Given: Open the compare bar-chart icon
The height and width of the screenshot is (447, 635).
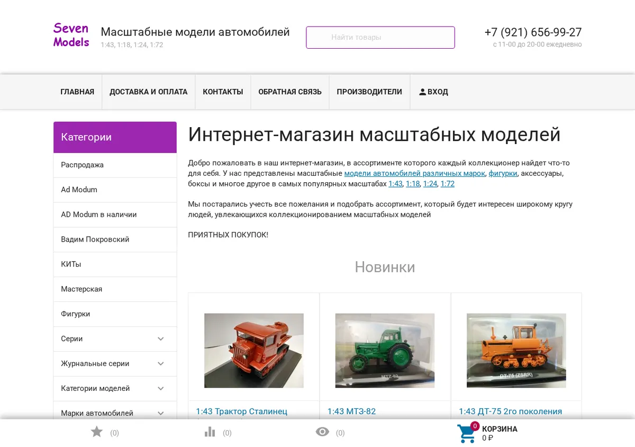Looking at the screenshot, I should pyautogui.click(x=210, y=432).
